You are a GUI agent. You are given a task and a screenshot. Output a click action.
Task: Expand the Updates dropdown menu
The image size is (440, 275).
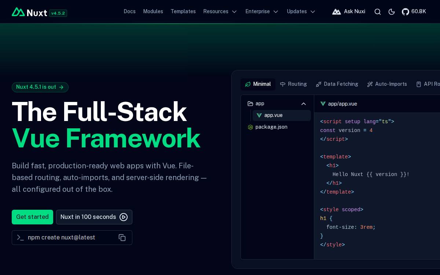click(301, 11)
